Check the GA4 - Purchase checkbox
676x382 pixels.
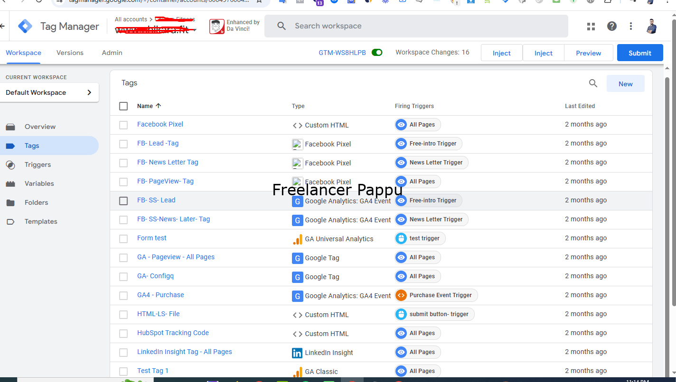pyautogui.click(x=123, y=296)
